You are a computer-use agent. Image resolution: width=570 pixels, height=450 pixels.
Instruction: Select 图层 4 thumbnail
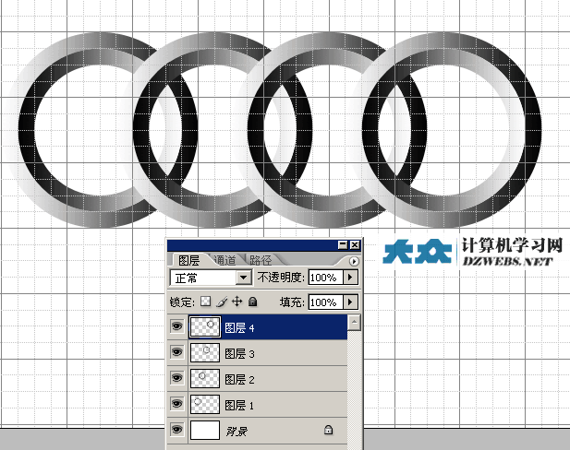coord(205,327)
